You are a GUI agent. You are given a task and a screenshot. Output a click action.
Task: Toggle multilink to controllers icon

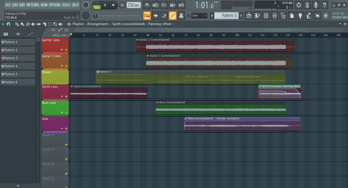point(173,15)
